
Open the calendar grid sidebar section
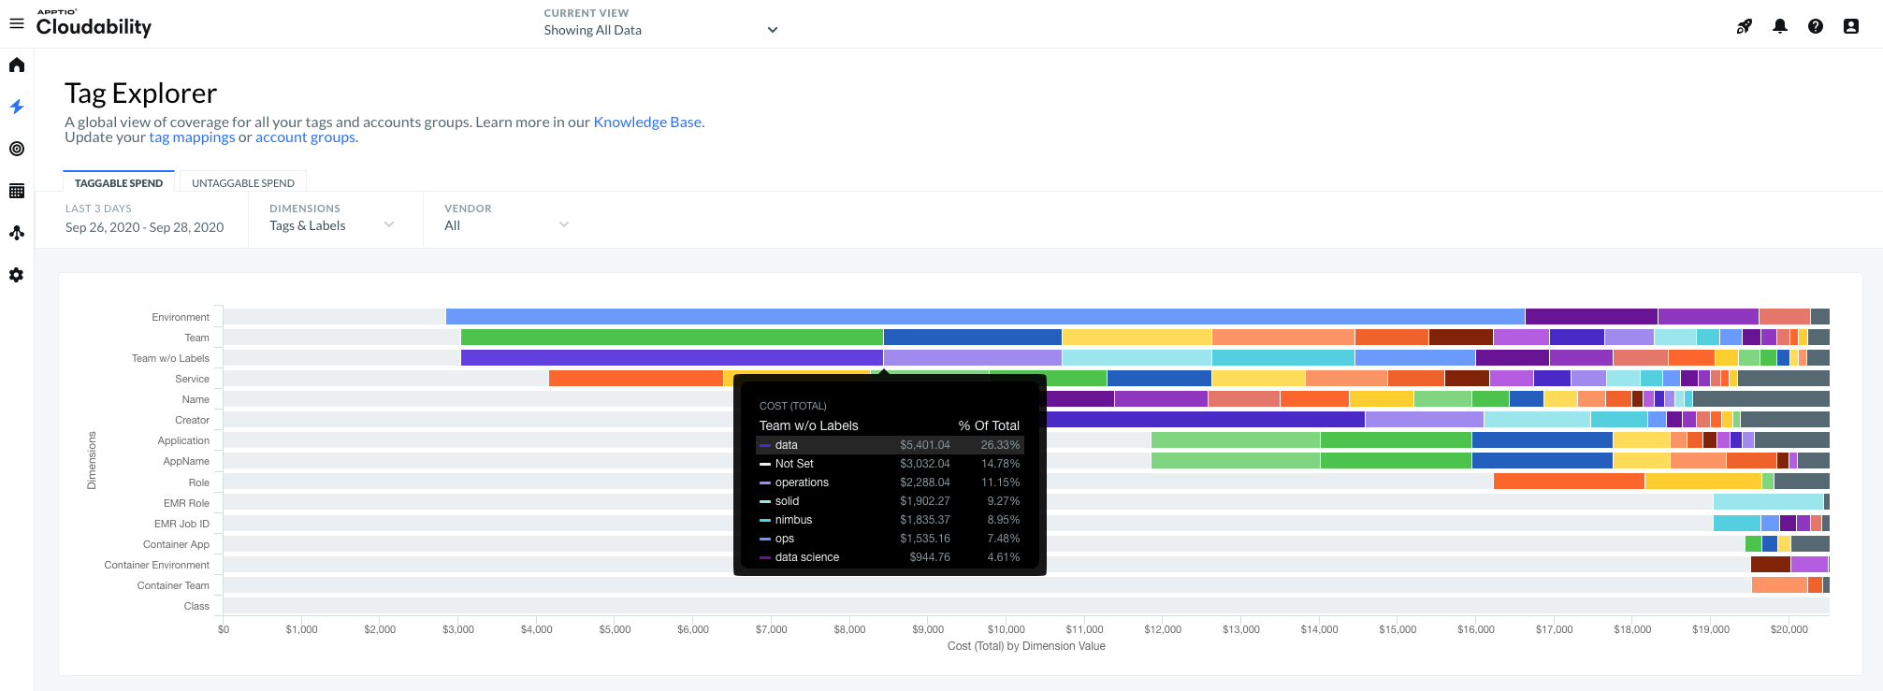[17, 191]
